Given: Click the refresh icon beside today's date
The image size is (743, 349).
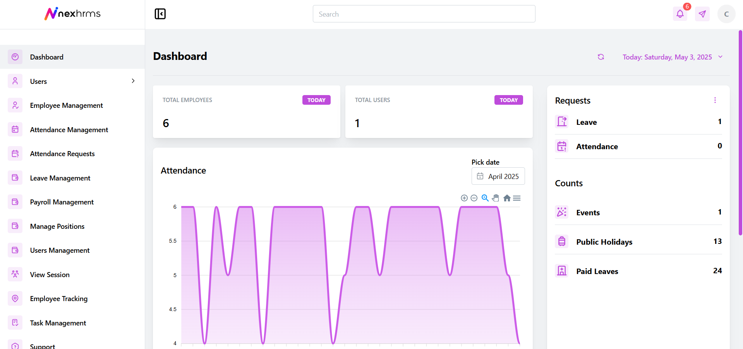Looking at the screenshot, I should (x=601, y=57).
